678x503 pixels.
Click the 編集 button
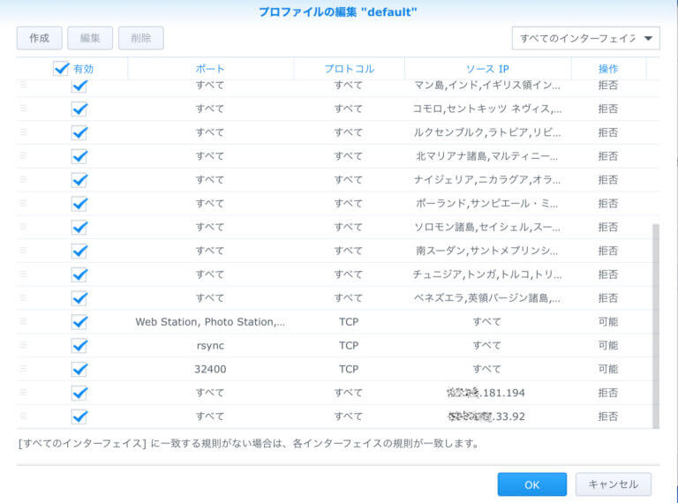coord(90,38)
